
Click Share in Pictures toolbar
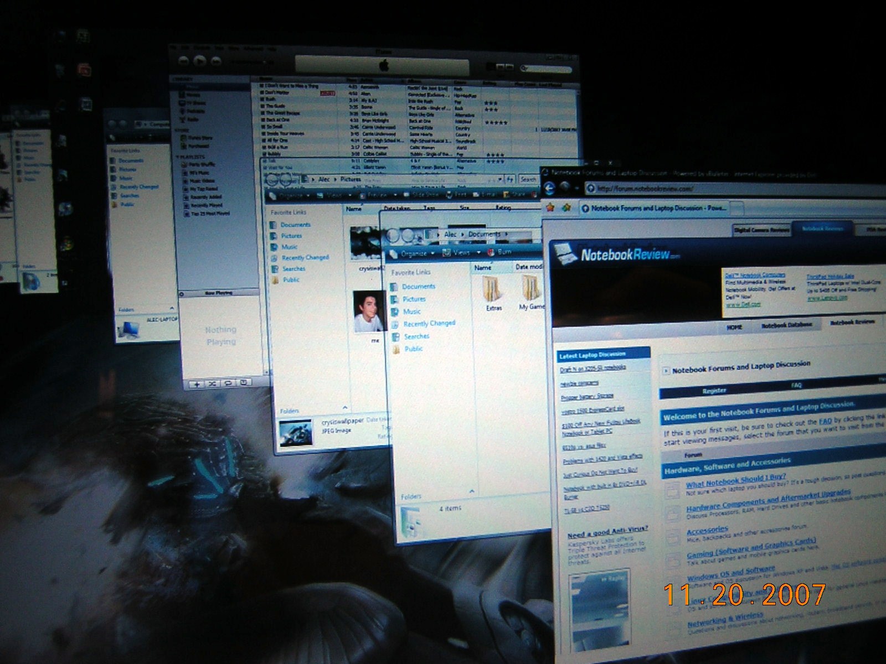pyautogui.click(x=515, y=194)
